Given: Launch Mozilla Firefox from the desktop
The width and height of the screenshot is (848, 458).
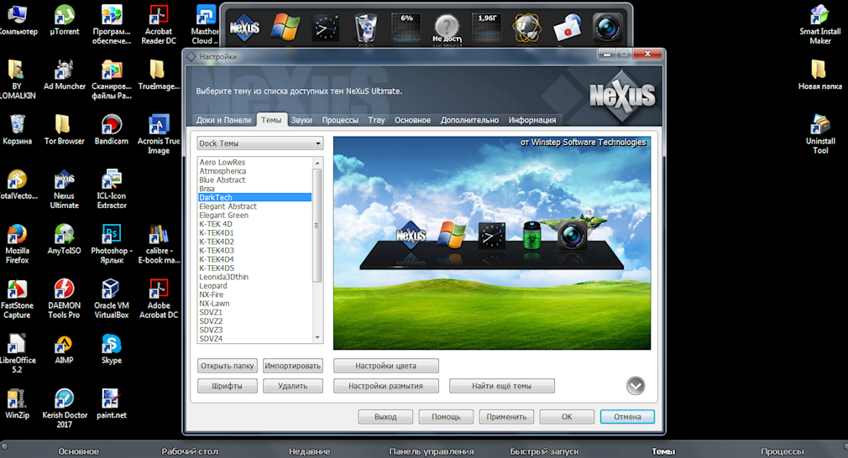Looking at the screenshot, I should (18, 244).
